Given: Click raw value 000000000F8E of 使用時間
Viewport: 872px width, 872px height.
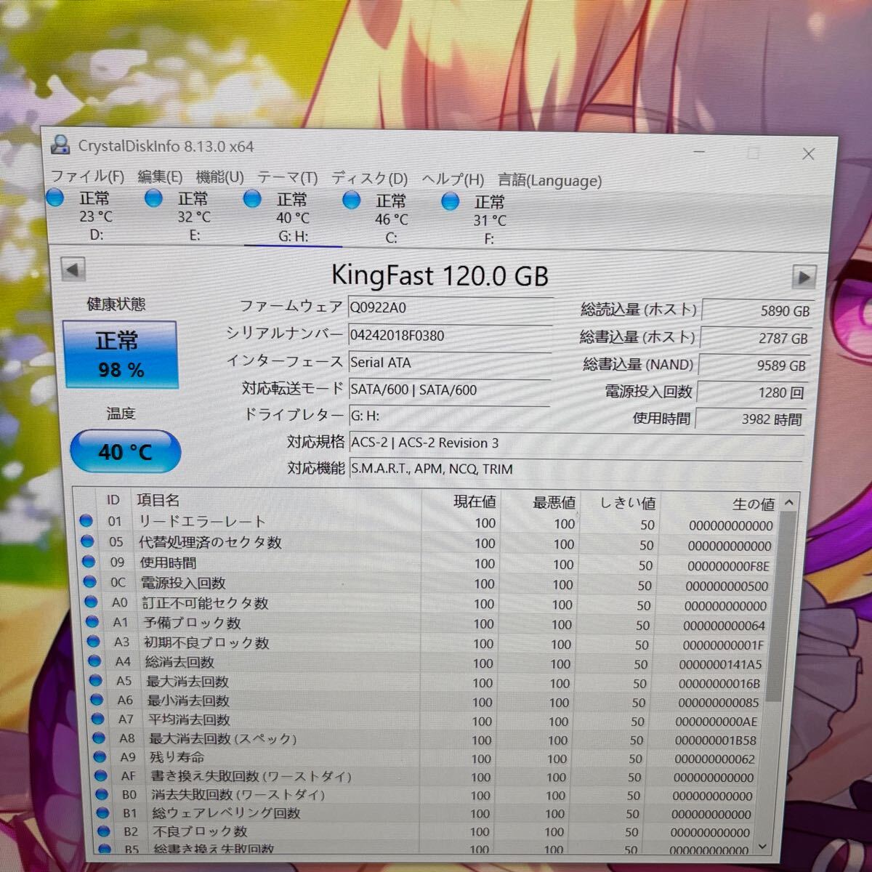Looking at the screenshot, I should coord(729,565).
